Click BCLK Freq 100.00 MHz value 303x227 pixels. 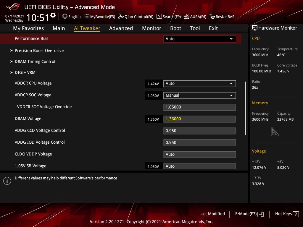[x=262, y=71]
